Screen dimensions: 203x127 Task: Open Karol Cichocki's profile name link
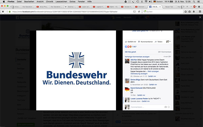[136, 88]
